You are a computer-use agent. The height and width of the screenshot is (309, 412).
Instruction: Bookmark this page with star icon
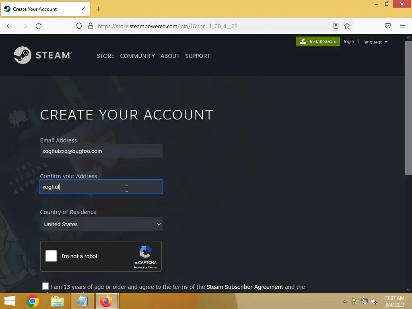(347, 26)
